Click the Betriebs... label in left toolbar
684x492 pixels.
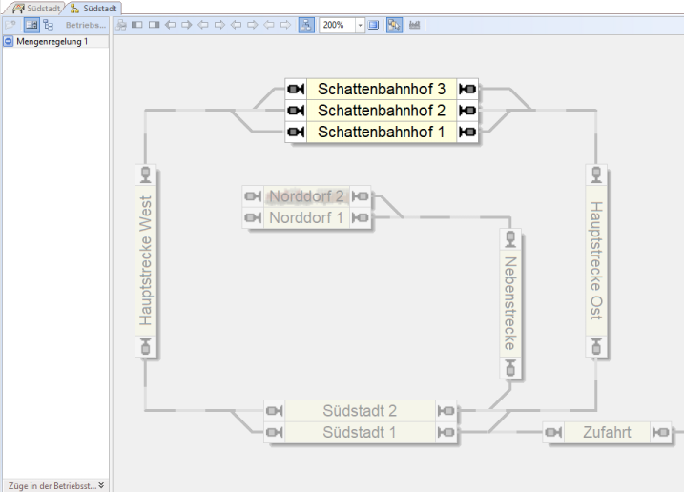pos(84,25)
